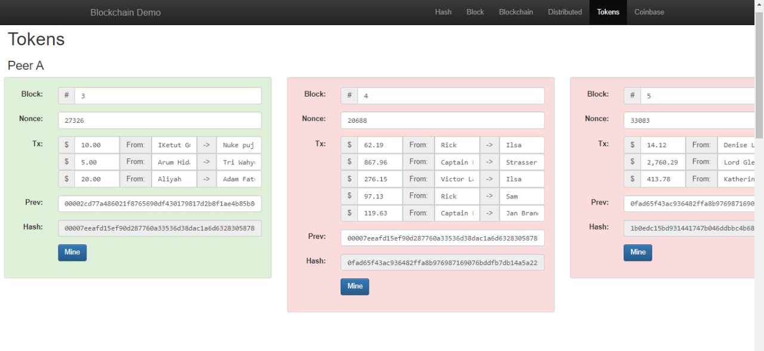Screen dimensions: 764x351
Task: Click sender field Katherin
Action: point(735,179)
